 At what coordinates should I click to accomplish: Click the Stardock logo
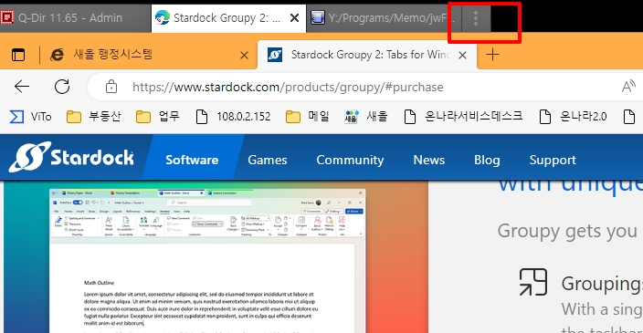71,157
